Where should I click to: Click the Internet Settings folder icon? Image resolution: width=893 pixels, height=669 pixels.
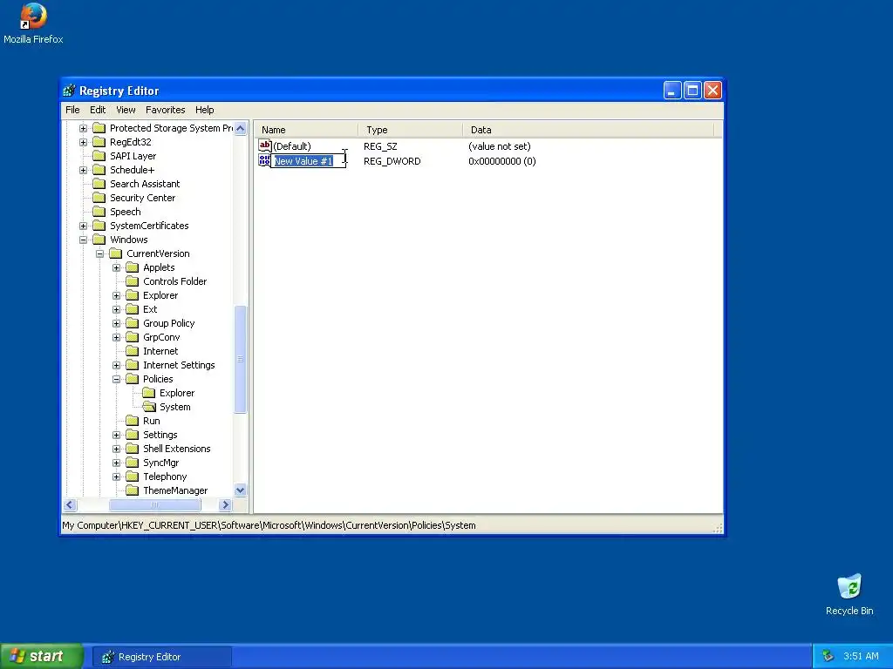pyautogui.click(x=133, y=365)
